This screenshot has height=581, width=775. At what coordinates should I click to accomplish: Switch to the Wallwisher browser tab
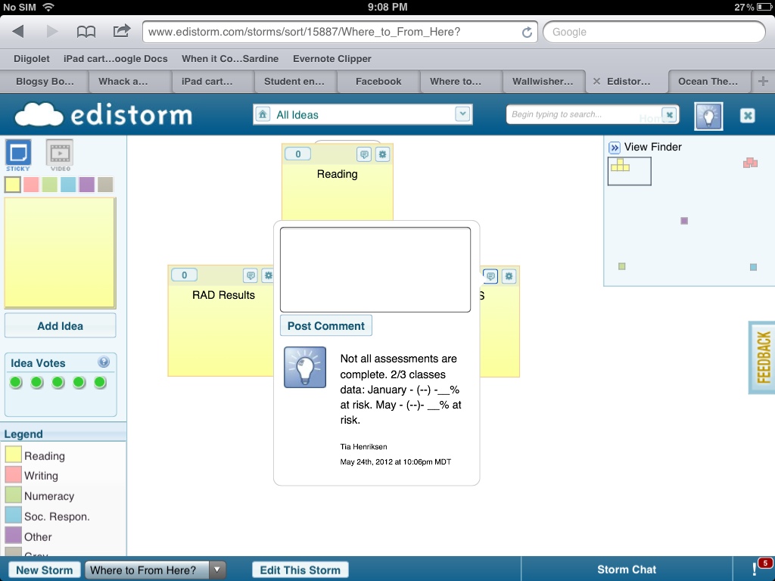click(543, 81)
